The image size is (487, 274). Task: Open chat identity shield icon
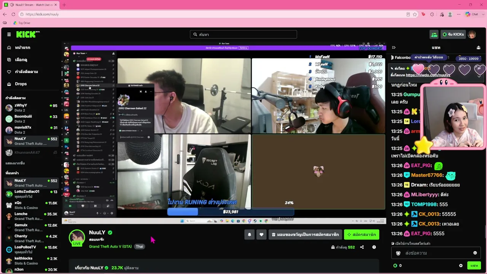click(398, 253)
